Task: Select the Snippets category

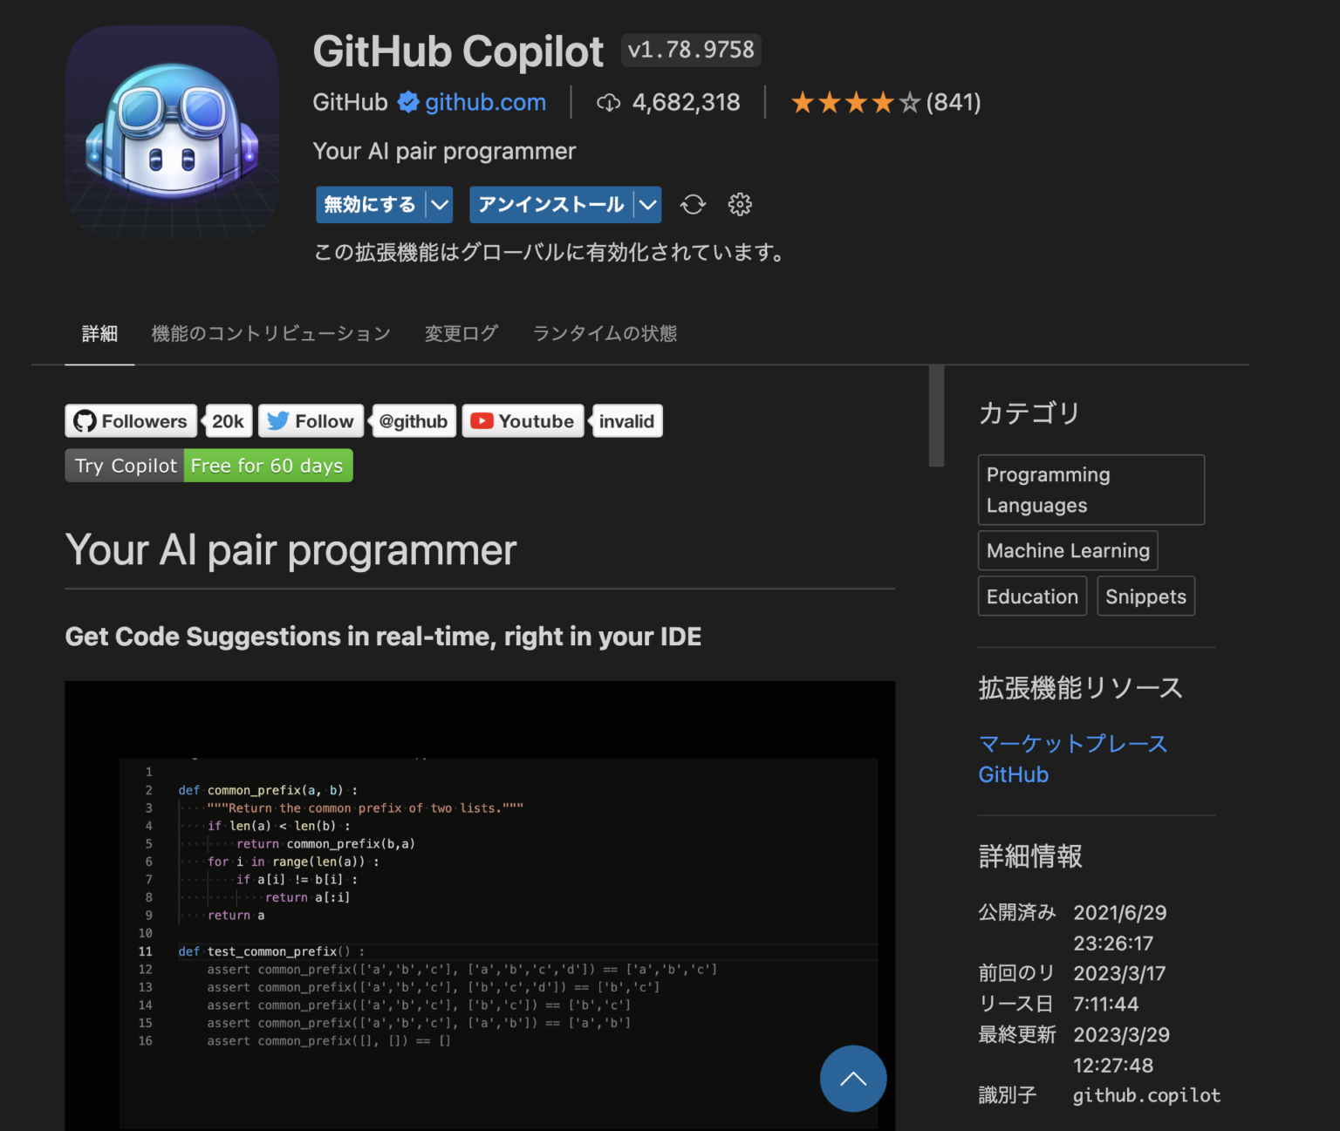Action: click(1145, 596)
